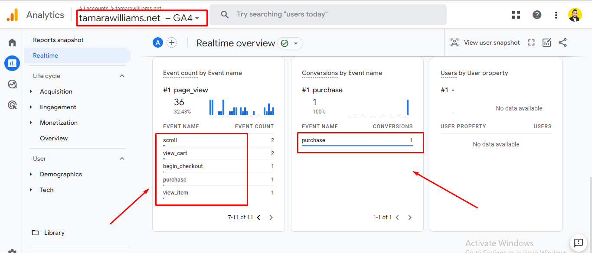Select the view_cart event row
The image size is (592, 253).
[x=219, y=153]
